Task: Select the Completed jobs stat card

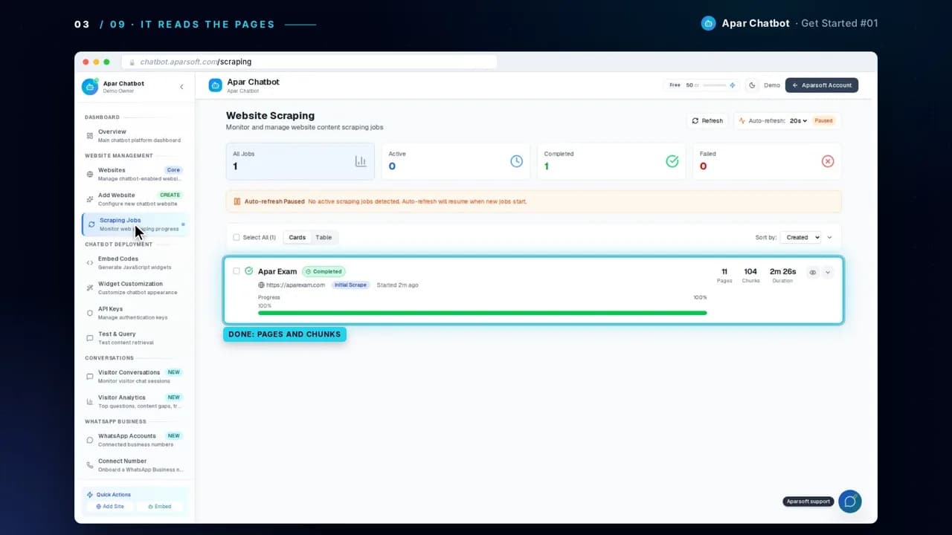Action: pyautogui.click(x=611, y=161)
